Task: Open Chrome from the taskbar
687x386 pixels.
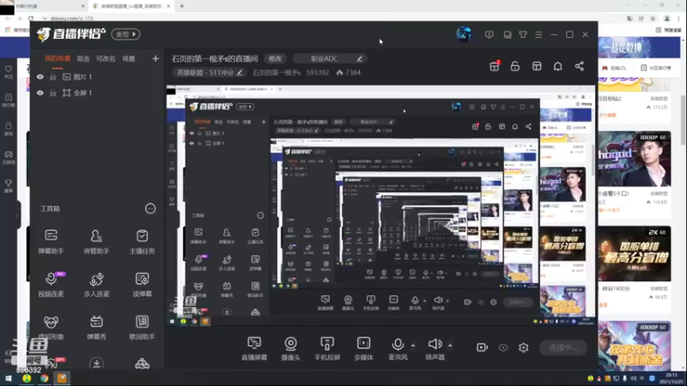Action: tap(45, 378)
